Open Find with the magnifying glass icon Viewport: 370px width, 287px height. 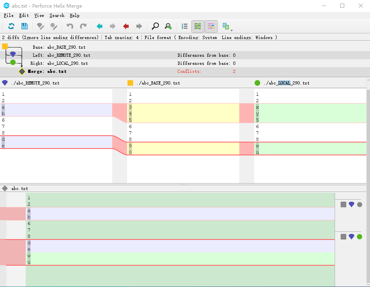point(155,26)
